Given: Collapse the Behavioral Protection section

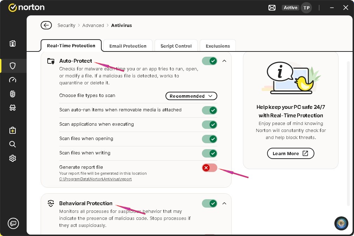Looking at the screenshot, I should pyautogui.click(x=225, y=203).
